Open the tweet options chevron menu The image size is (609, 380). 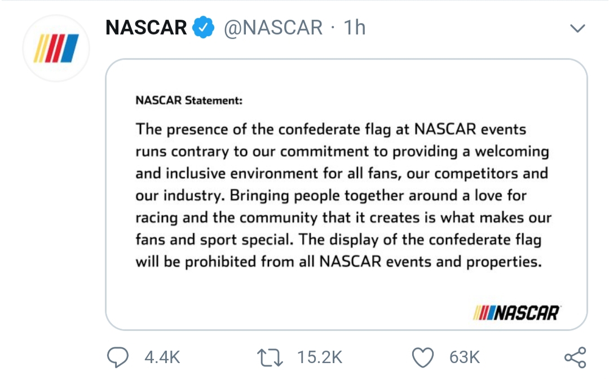[577, 28]
